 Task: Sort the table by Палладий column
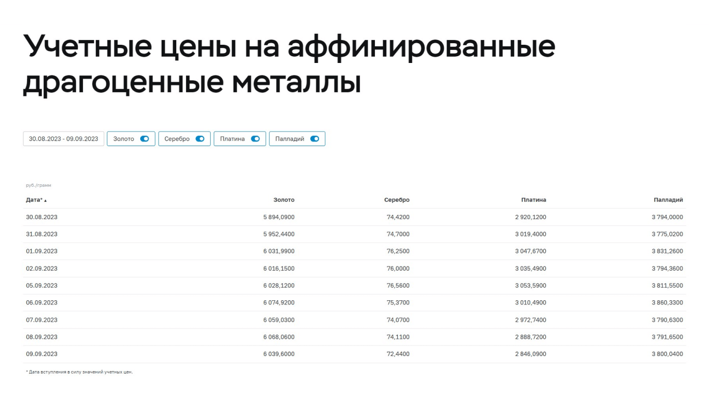[x=668, y=199]
